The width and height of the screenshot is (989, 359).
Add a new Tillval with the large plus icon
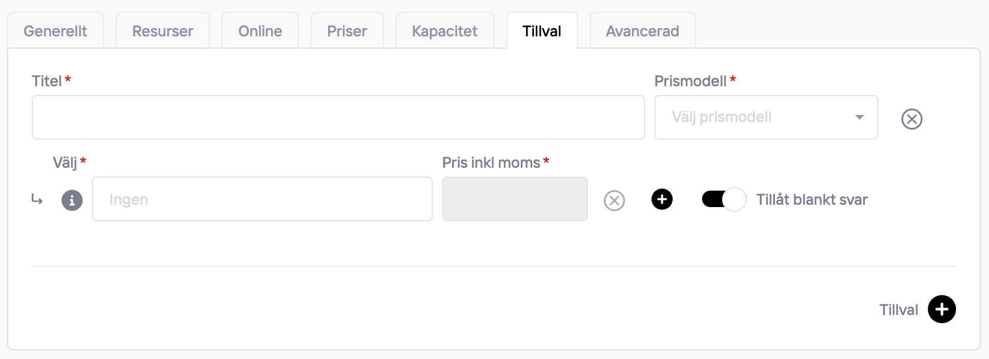click(941, 309)
